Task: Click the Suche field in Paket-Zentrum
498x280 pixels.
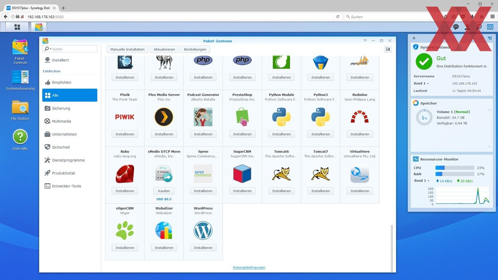Action: [x=70, y=49]
